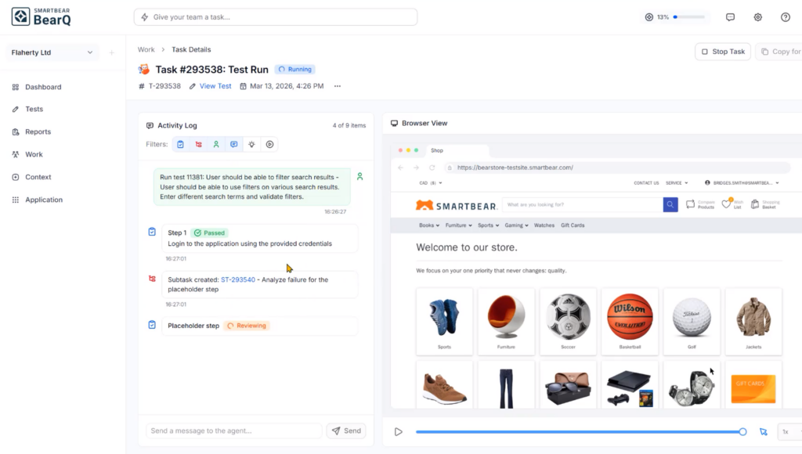Click the BearQ logo icon
802x454 pixels.
21,16
